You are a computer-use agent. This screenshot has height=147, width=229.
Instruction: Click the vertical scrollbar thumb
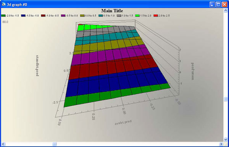226,99
